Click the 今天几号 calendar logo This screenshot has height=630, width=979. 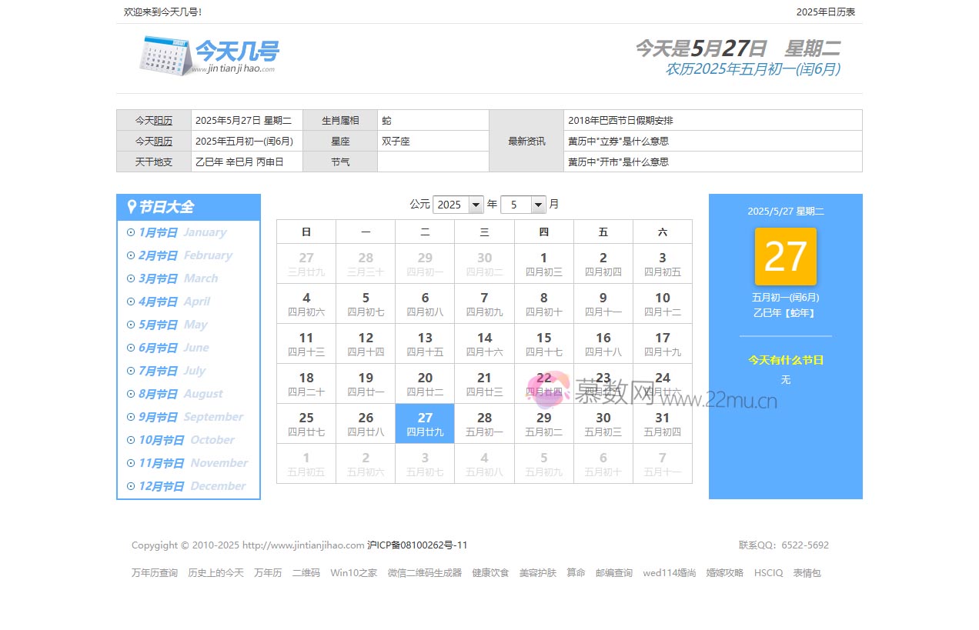[209, 55]
